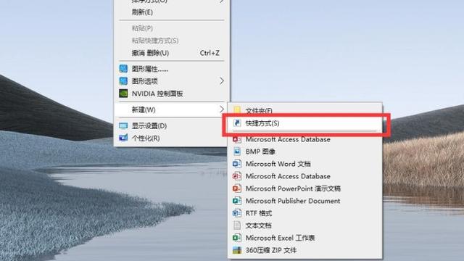Click the Access icon below Microsoft Word 文档
The width and height of the screenshot is (464, 261).
237,176
